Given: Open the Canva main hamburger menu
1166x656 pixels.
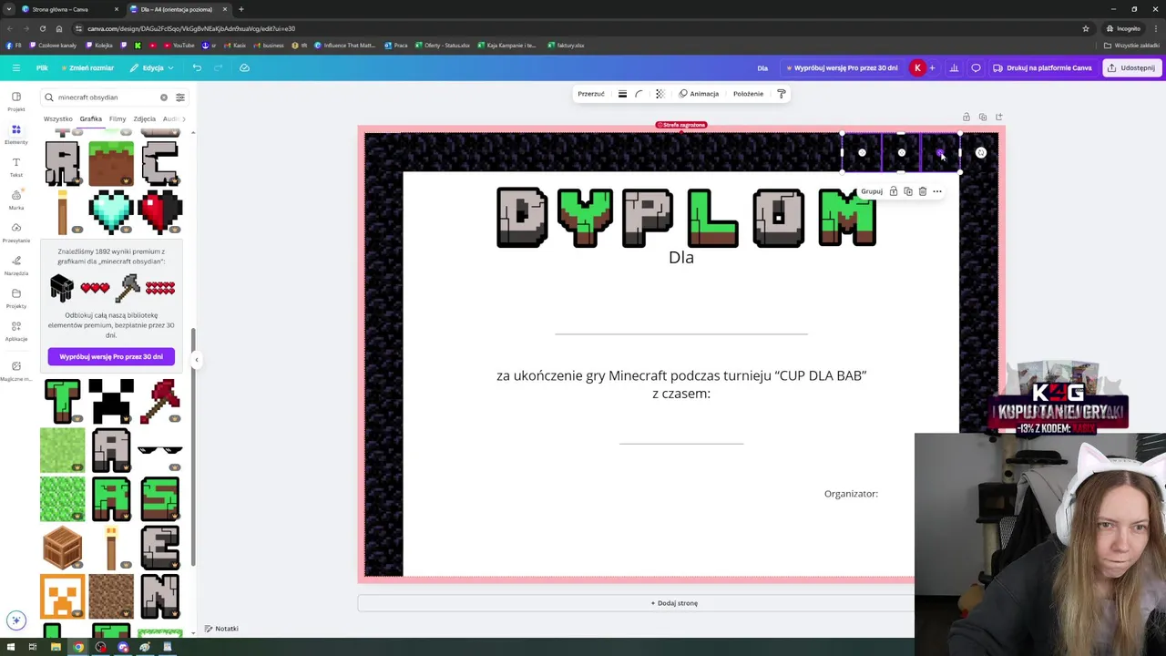Looking at the screenshot, I should click(15, 67).
